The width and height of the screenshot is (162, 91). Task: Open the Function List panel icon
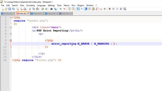click(97, 9)
